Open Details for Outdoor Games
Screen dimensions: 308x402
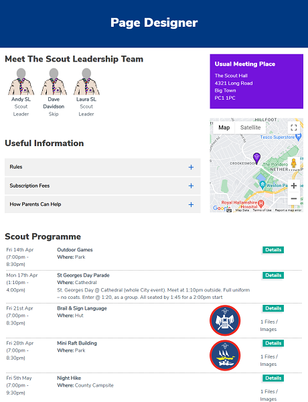coord(273,250)
